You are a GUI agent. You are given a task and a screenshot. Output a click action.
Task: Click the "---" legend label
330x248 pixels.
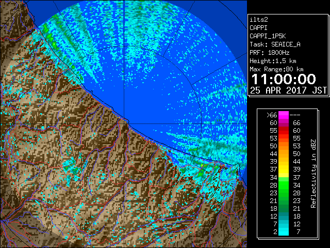click(x=295, y=115)
